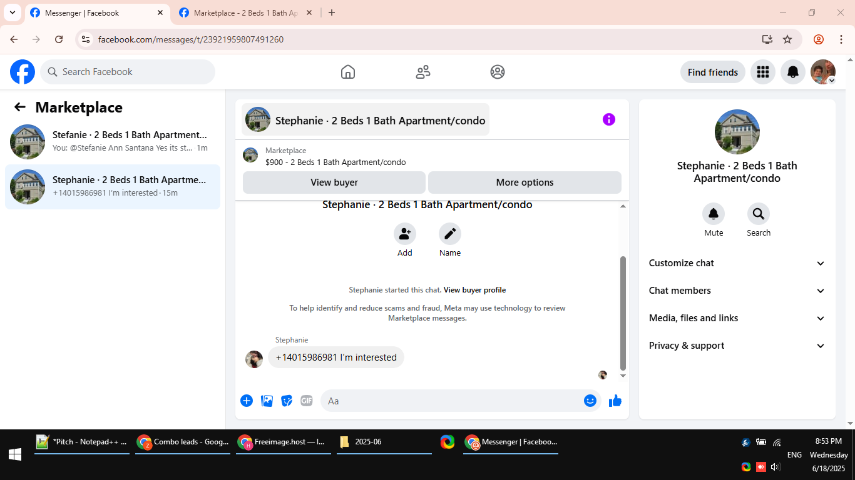The width and height of the screenshot is (855, 480).
Task: Open the account profile picture menu
Action: [x=823, y=72]
